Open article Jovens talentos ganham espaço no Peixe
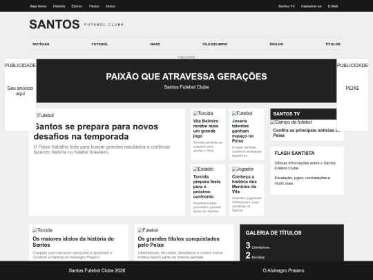 [243, 131]
